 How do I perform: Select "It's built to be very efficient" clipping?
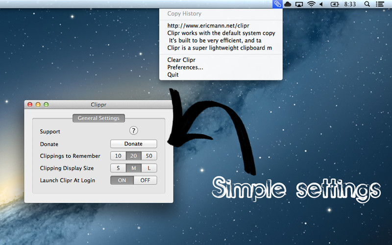click(x=221, y=40)
